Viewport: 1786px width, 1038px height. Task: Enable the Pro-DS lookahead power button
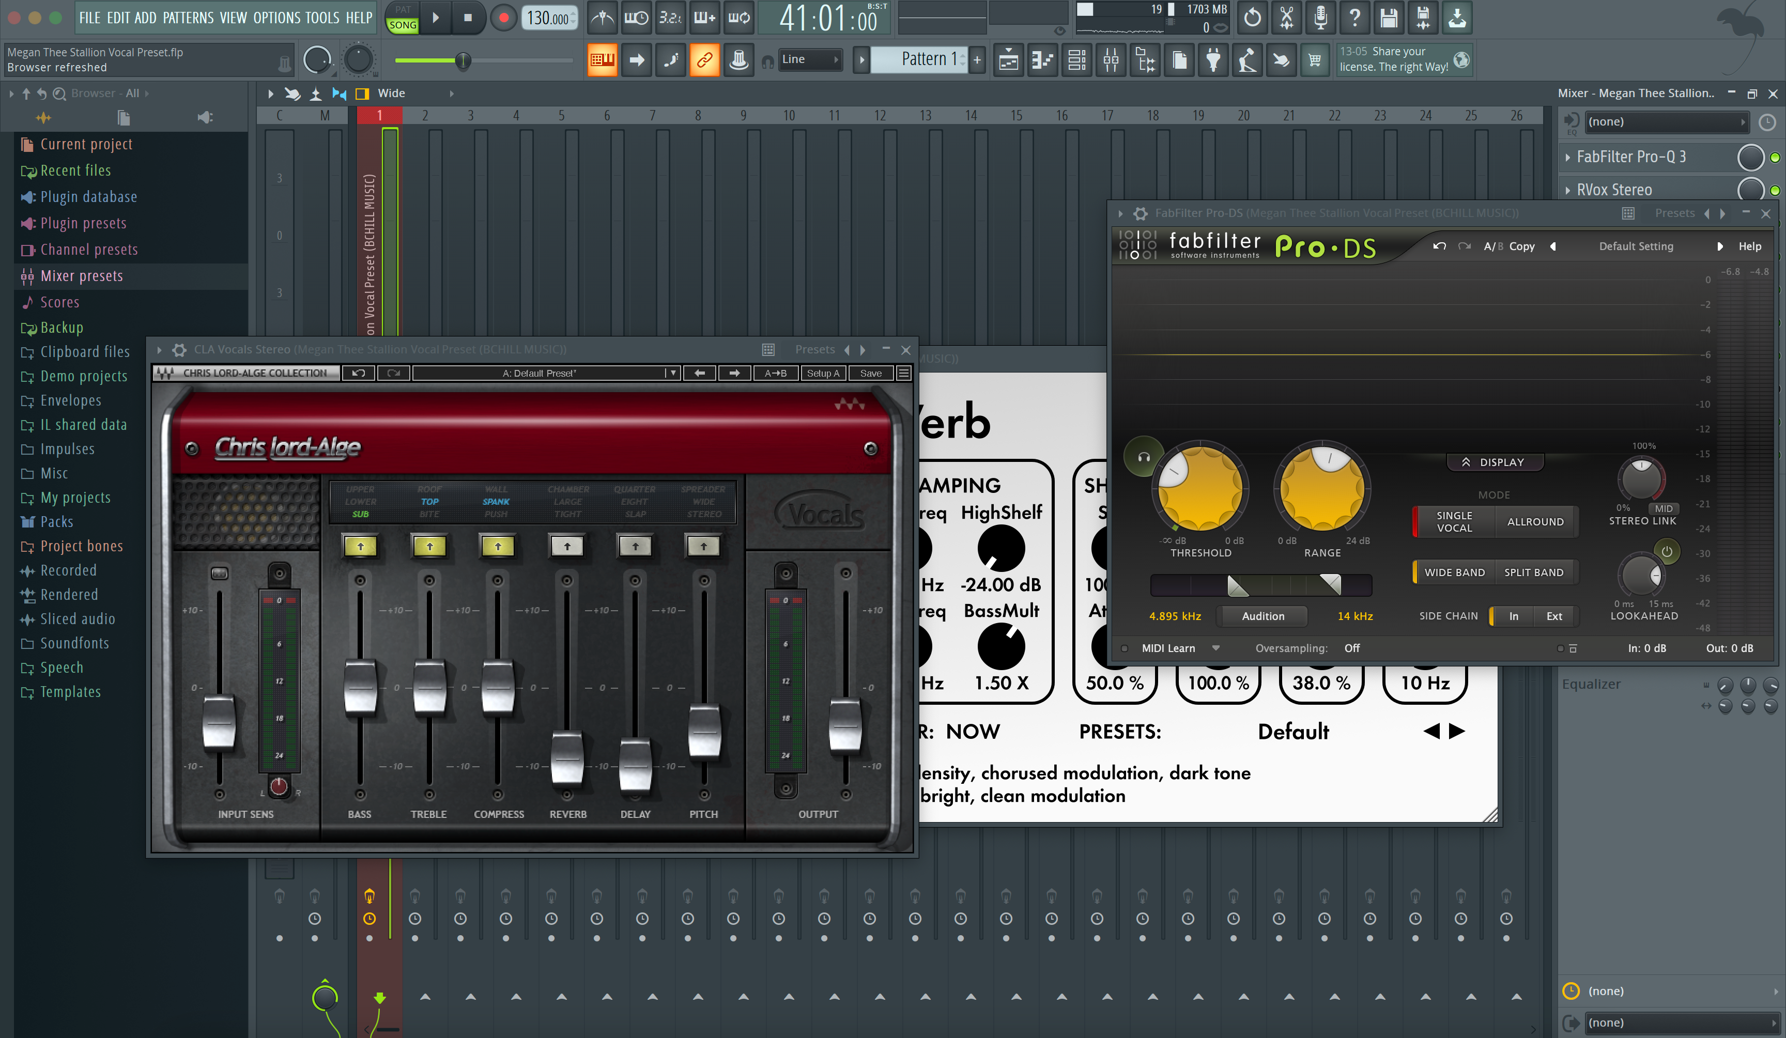coord(1666,551)
